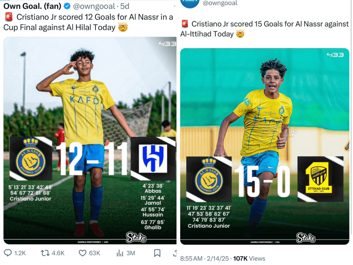Image resolution: width=353 pixels, height=265 pixels.
Task: Retweet the post with 4.6K reposts
Action: pyautogui.click(x=45, y=253)
